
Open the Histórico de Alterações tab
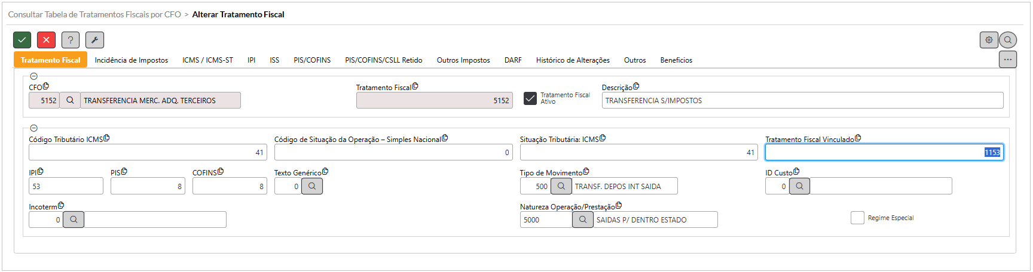pyautogui.click(x=573, y=60)
